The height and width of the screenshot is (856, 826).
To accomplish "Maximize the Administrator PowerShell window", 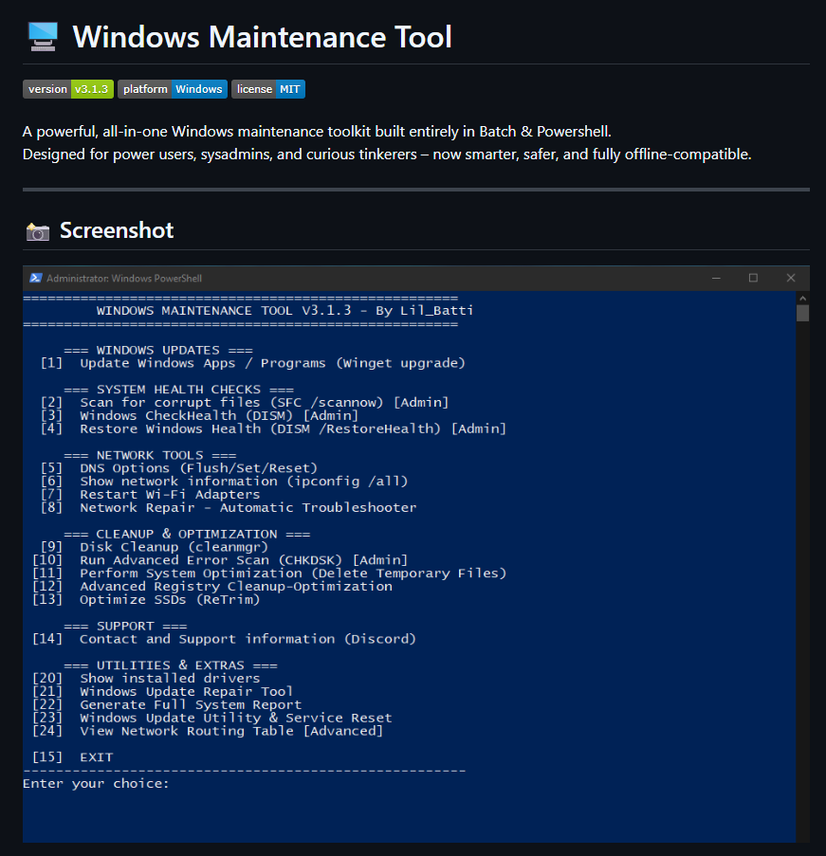I will [753, 278].
